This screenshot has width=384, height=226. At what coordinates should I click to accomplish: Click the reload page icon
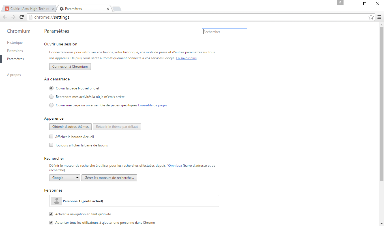point(22,17)
